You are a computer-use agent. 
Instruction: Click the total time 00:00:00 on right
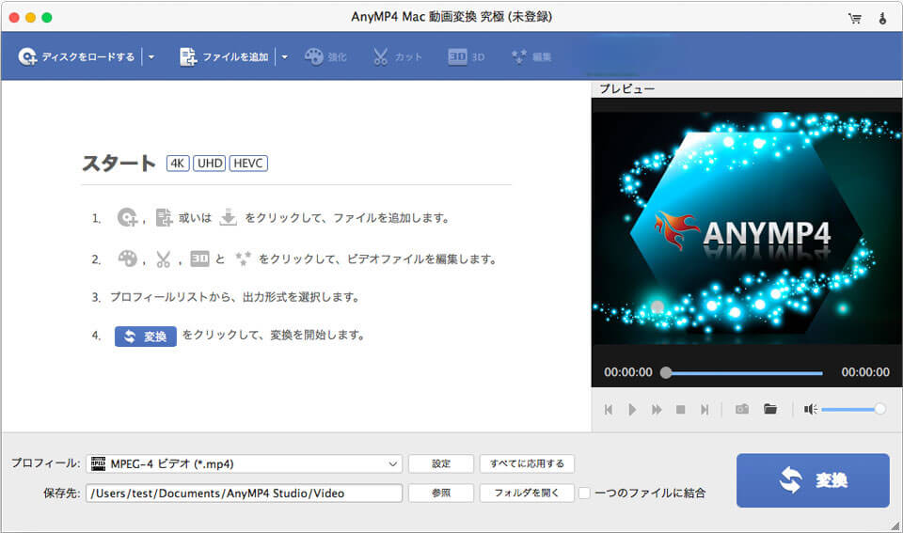pos(865,372)
